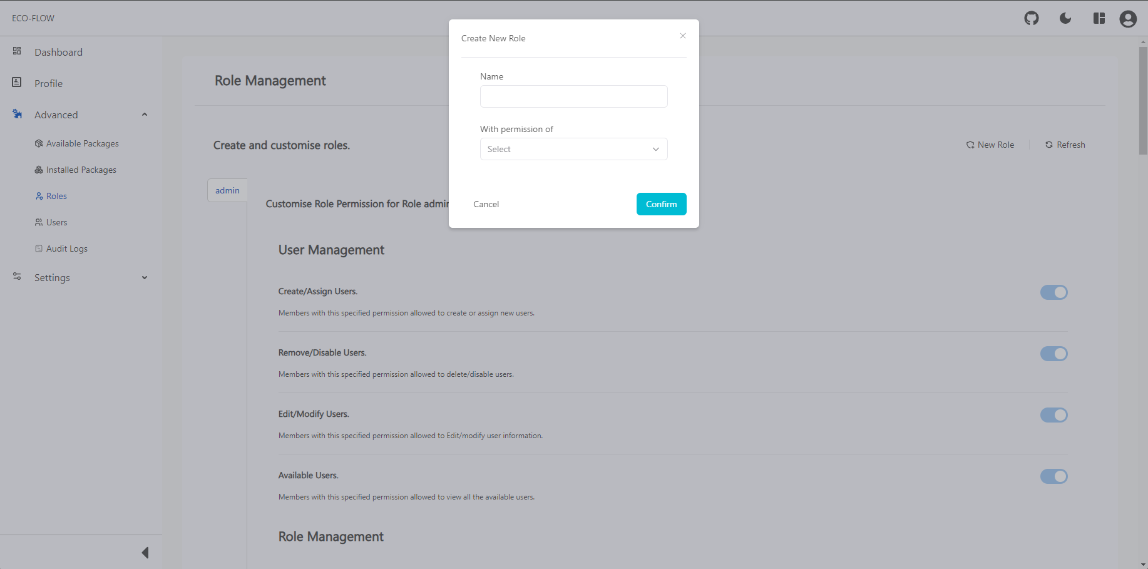Open the layout panel icon in header
The image size is (1148, 569).
[1099, 18]
